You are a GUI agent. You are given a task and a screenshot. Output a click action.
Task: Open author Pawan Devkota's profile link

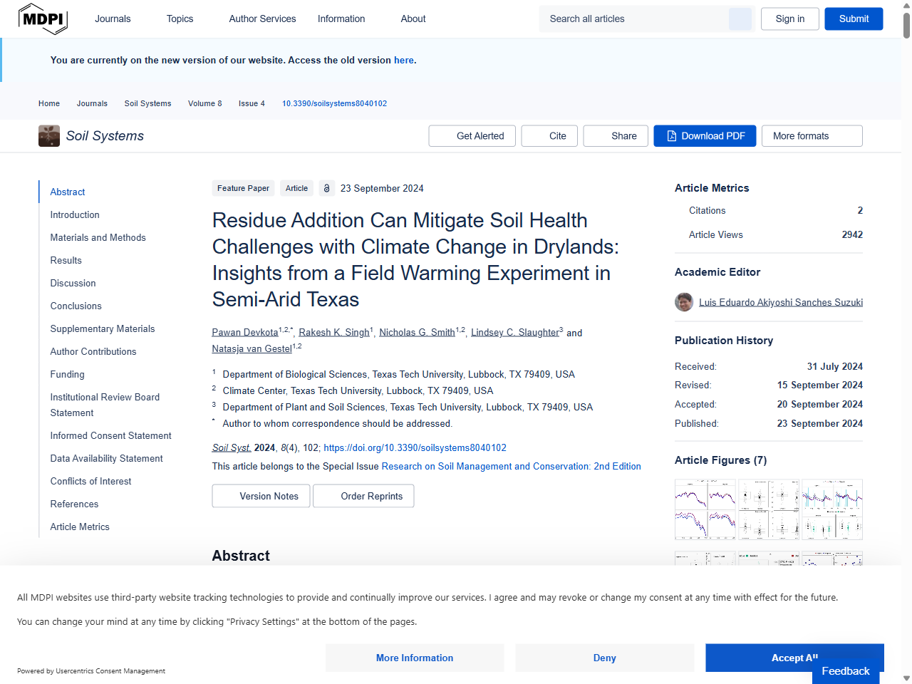245,333
